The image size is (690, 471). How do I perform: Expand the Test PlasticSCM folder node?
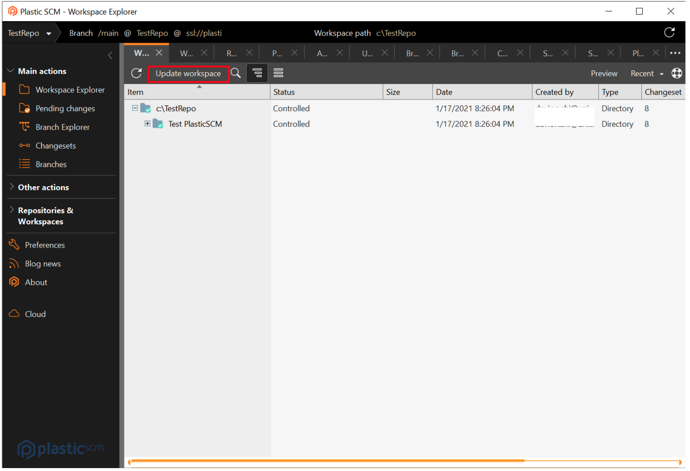(x=148, y=124)
